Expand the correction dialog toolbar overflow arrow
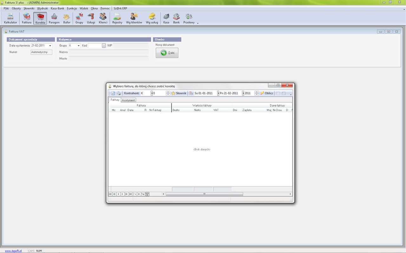This screenshot has width=406, height=253. pyautogui.click(x=291, y=94)
